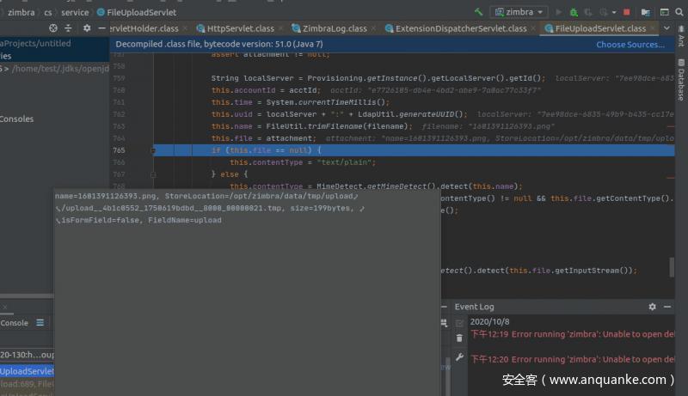Close the HttpServlet.class tab
688x396 pixels.
coord(280,28)
